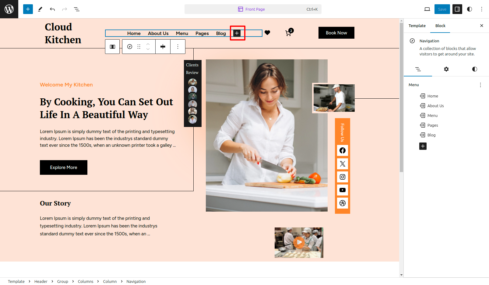The width and height of the screenshot is (489, 285).
Task: Open the Document Overview list view
Action: click(77, 9)
